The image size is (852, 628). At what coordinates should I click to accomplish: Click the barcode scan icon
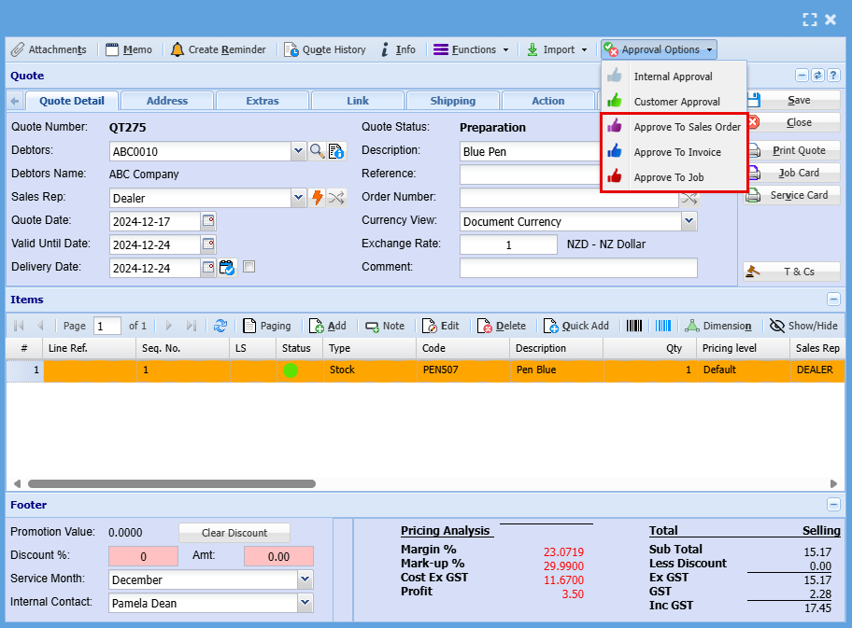point(634,326)
